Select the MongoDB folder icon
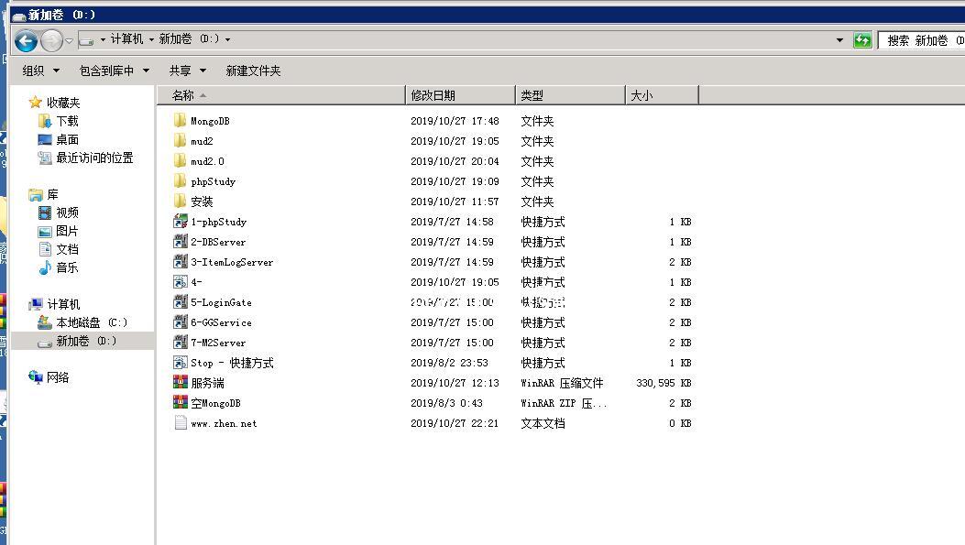This screenshot has width=965, height=545. click(x=181, y=121)
